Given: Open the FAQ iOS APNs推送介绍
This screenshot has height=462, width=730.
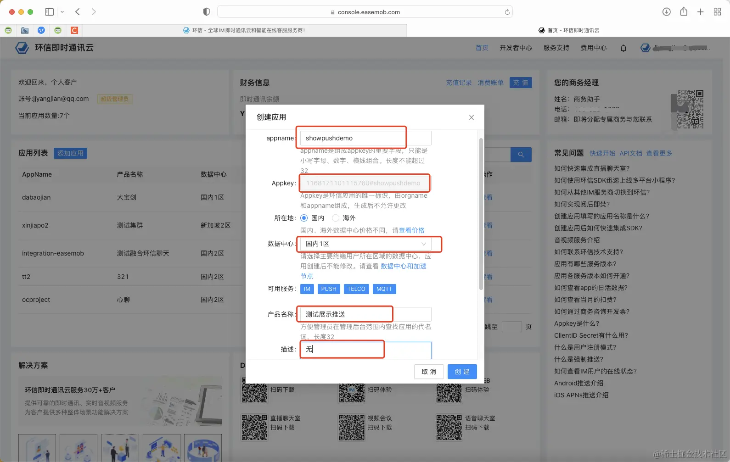Looking at the screenshot, I should (581, 395).
